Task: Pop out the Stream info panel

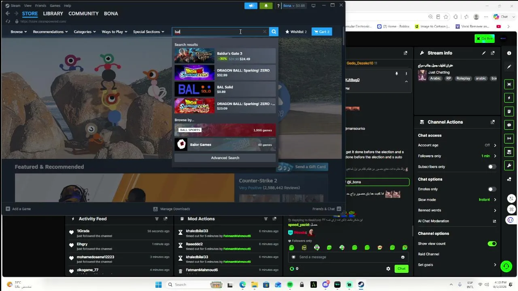Action: [493, 53]
